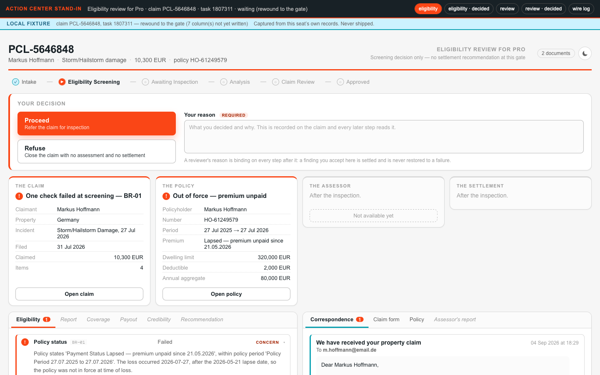This screenshot has height=375, width=600.
Task: Click the 'Not available yet' assessor placeholder
Action: [x=373, y=216]
